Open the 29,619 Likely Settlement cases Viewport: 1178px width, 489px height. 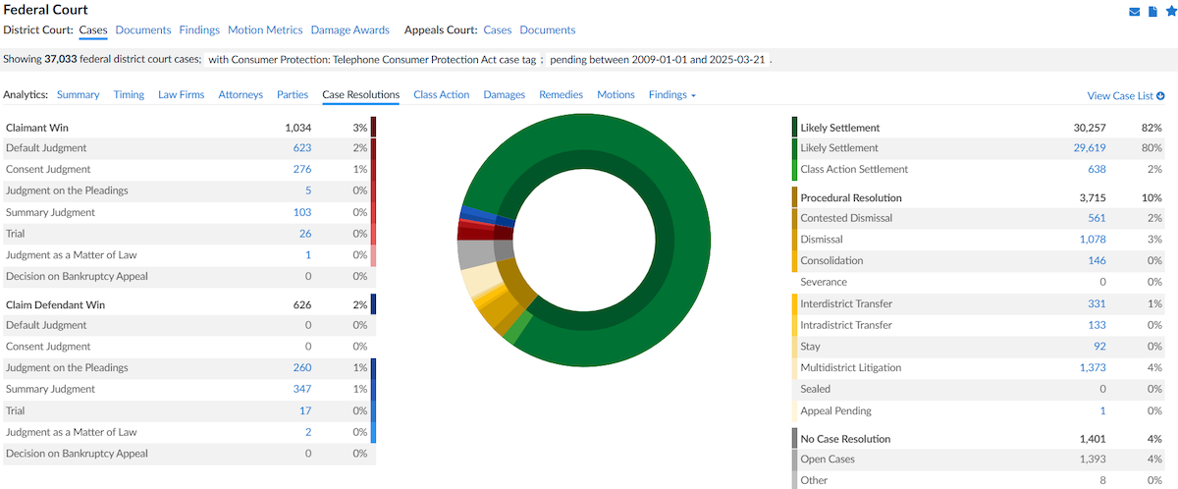[1090, 148]
